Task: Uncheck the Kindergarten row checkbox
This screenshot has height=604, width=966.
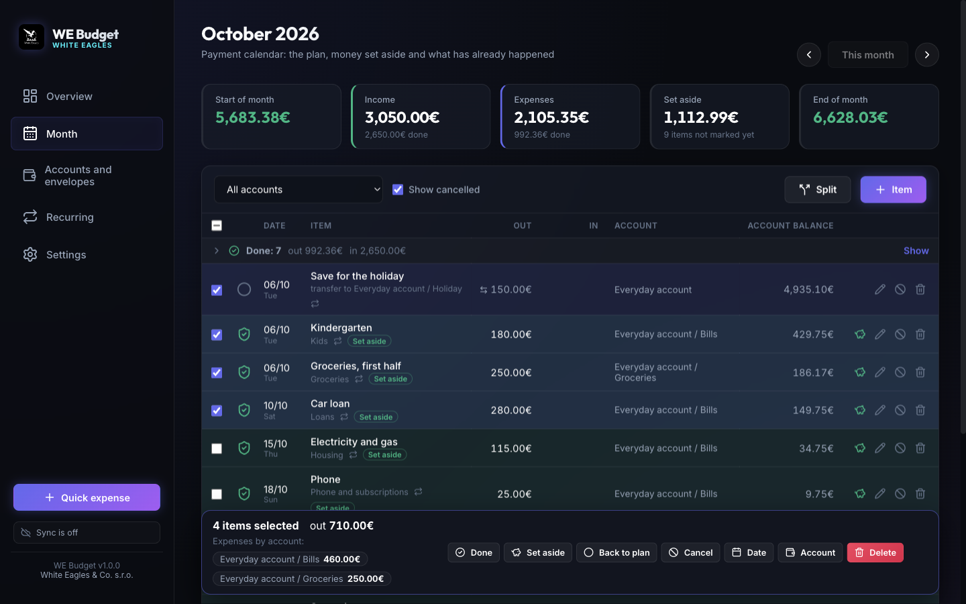Action: (x=217, y=334)
